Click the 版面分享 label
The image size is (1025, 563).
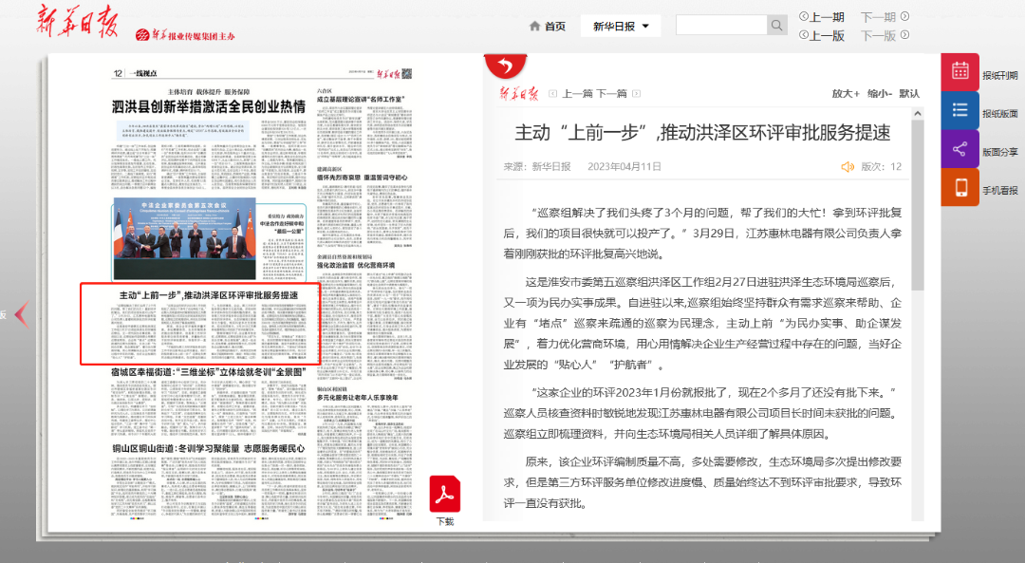(1000, 152)
